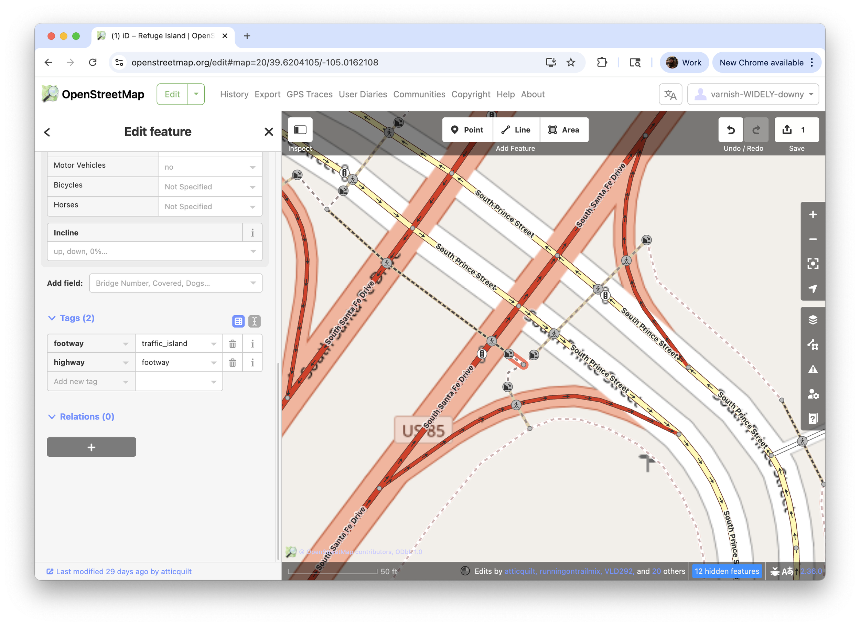Screen dimensions: 860x626
Task: Open the GPS Traces menu item
Action: [309, 94]
